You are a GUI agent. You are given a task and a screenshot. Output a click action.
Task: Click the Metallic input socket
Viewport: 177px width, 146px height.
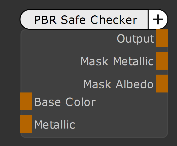tap(26, 124)
